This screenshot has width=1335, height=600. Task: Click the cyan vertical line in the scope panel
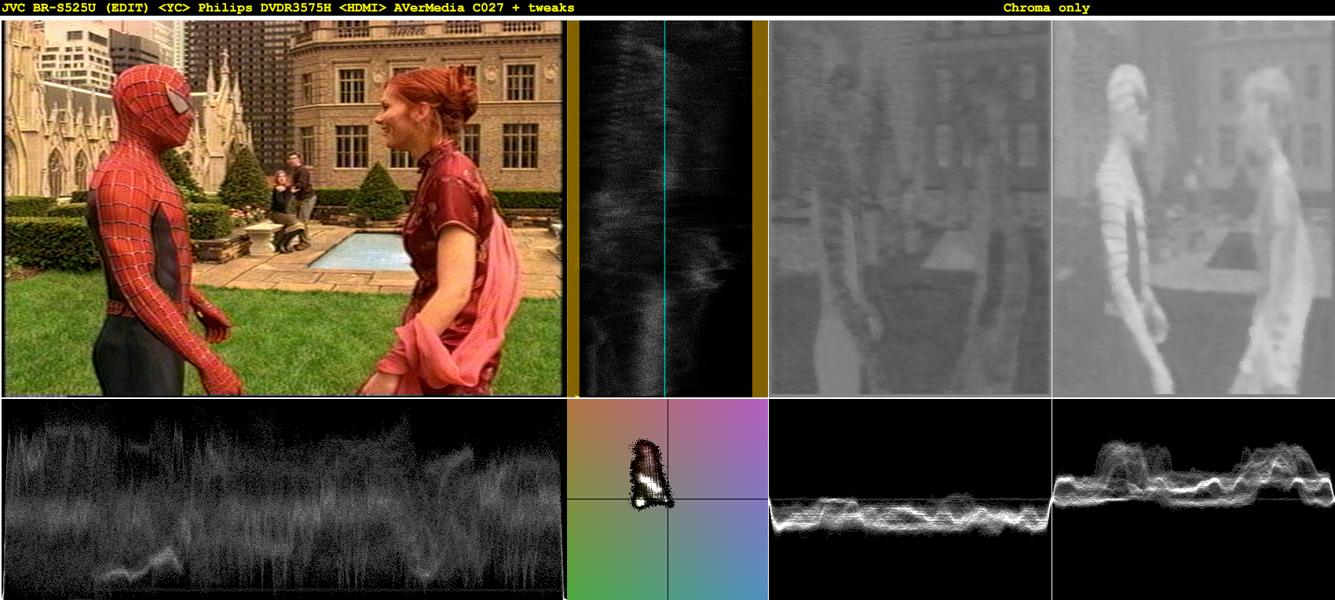(664, 208)
